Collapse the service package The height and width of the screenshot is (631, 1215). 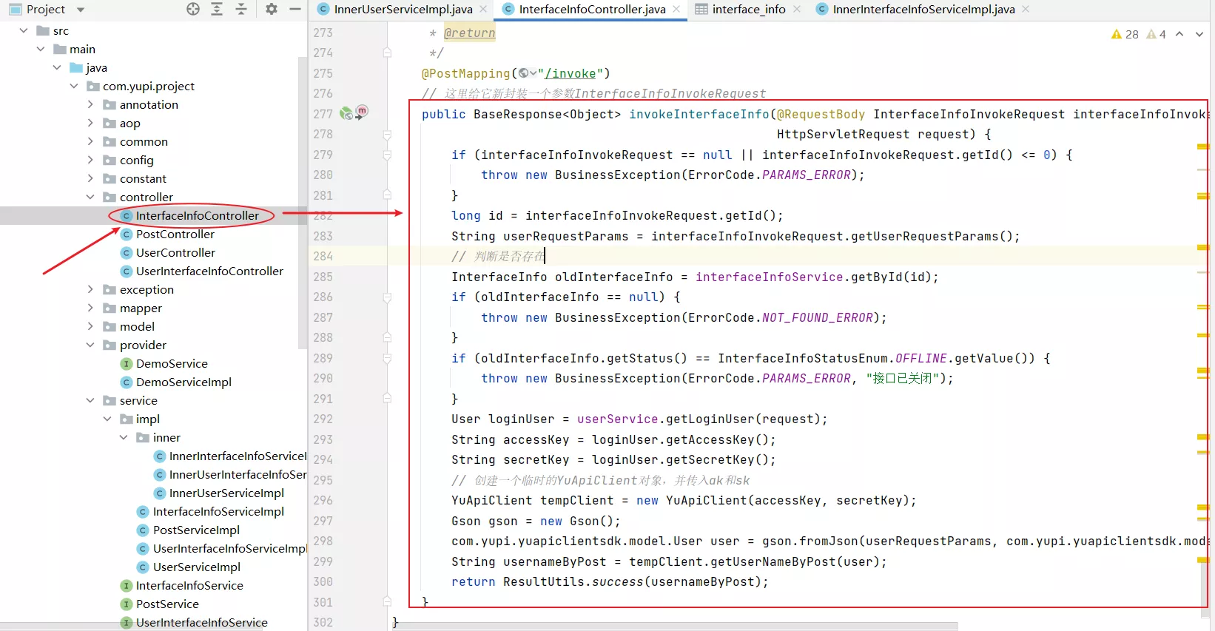[90, 400]
